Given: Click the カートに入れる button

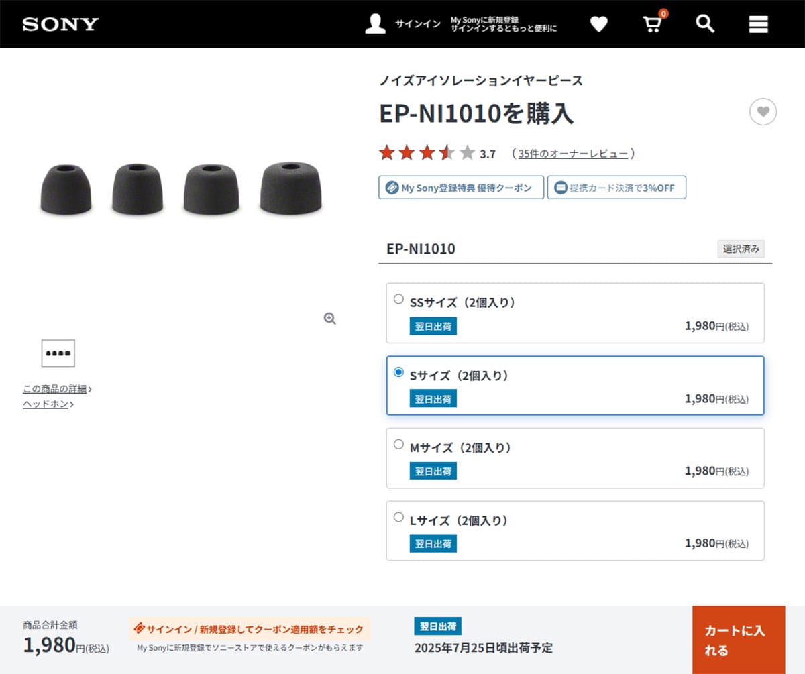Looking at the screenshot, I should [739, 640].
